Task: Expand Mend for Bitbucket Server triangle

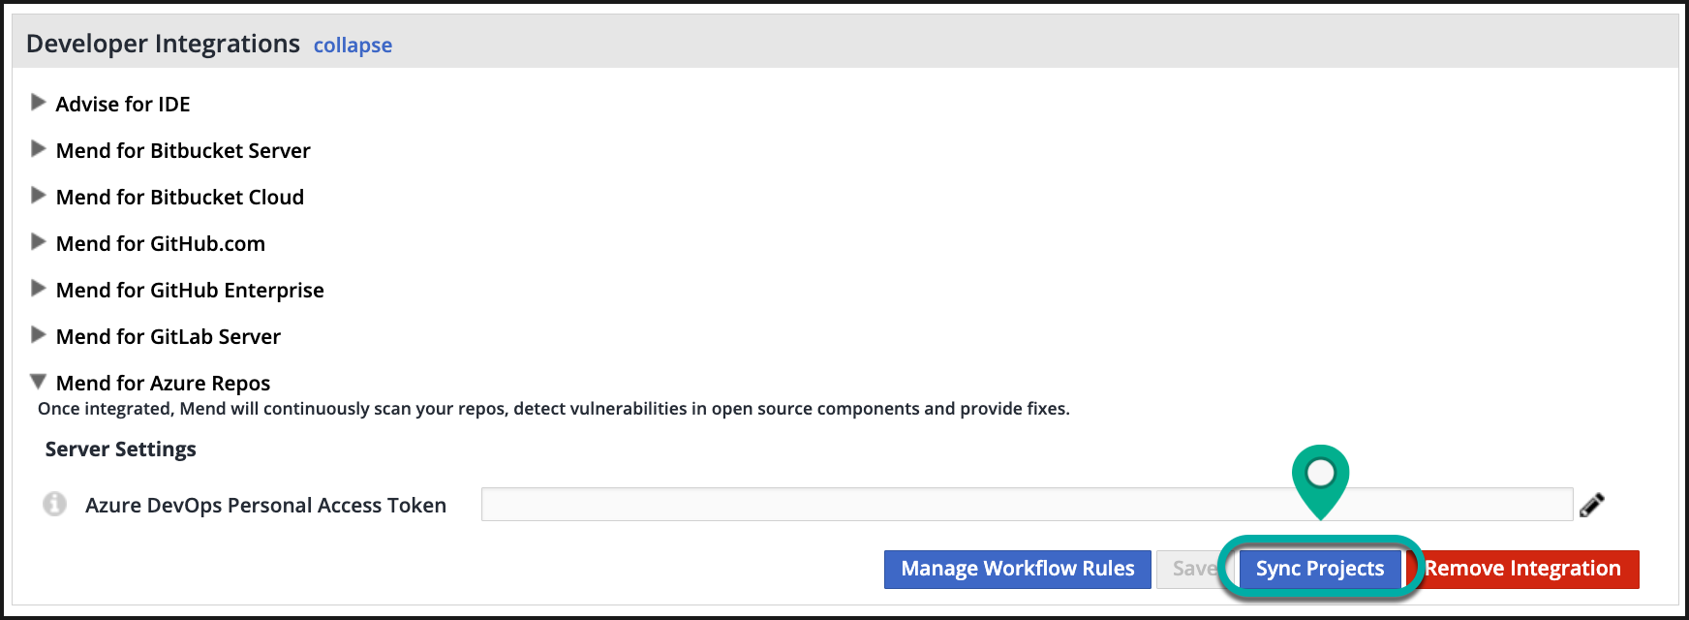Action: pos(39,149)
